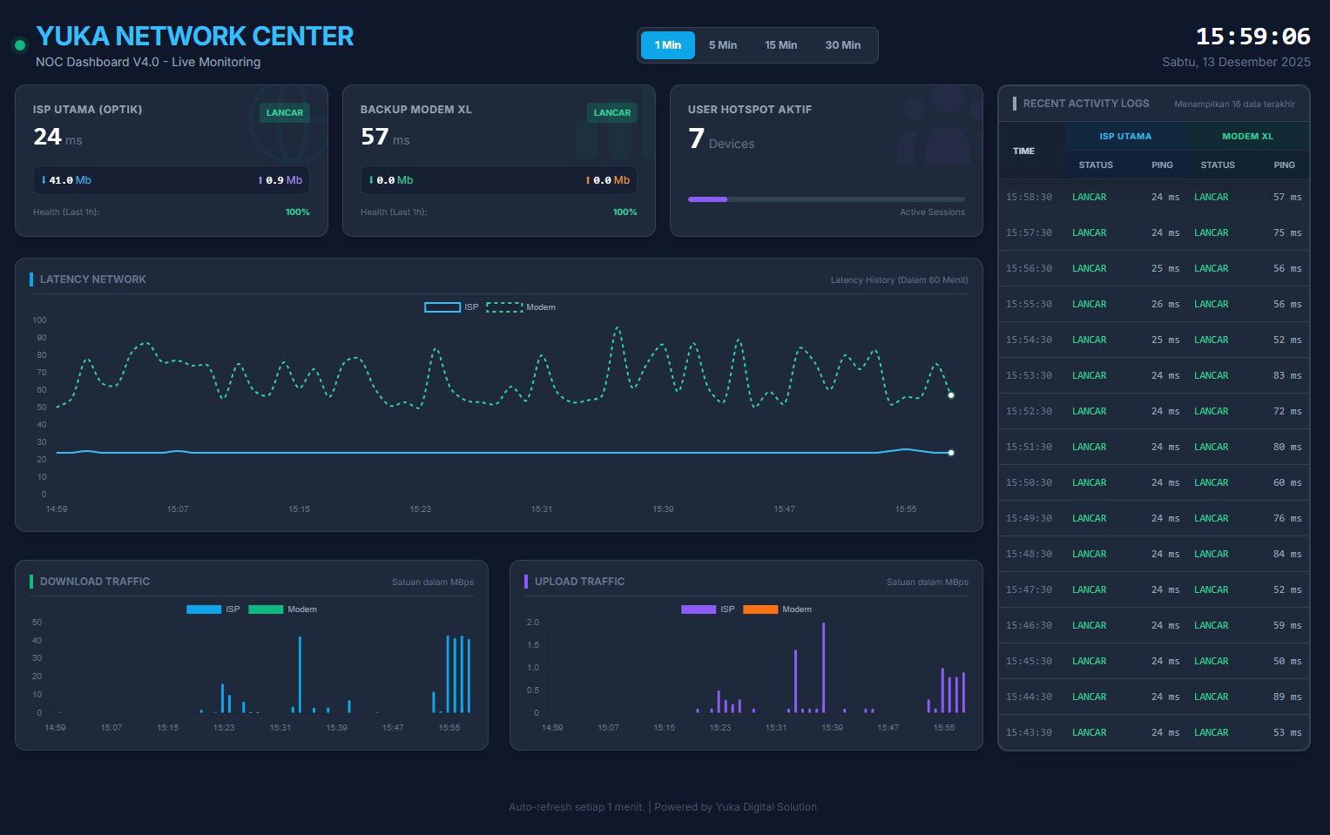Select the blue download arrow icon on ISP Utama card
This screenshot has height=835, width=1330.
44,180
